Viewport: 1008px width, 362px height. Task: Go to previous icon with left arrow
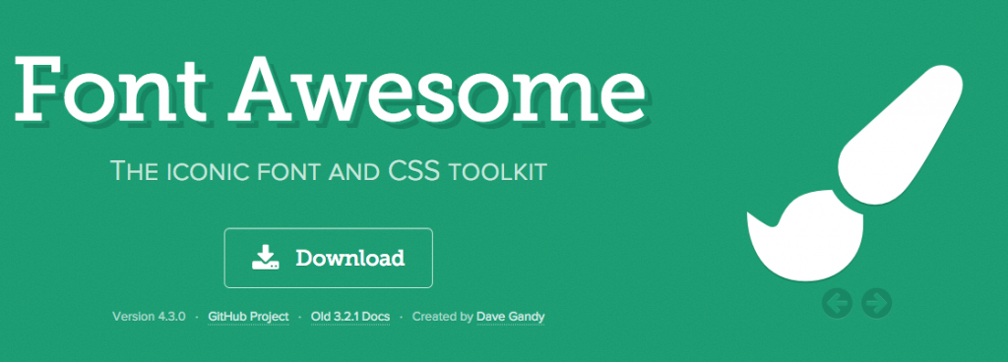[x=837, y=302]
